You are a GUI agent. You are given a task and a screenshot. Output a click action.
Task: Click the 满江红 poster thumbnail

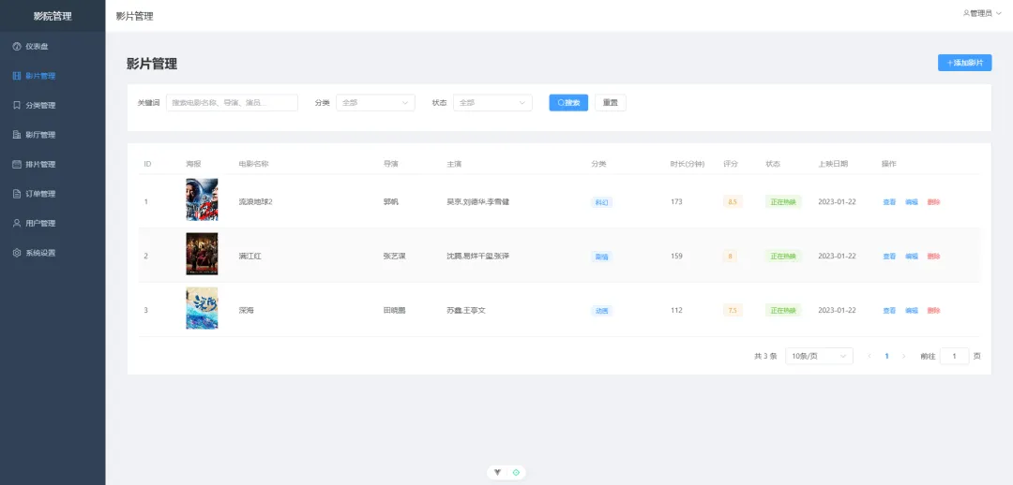(202, 254)
